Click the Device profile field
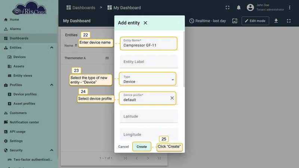 click(x=149, y=98)
